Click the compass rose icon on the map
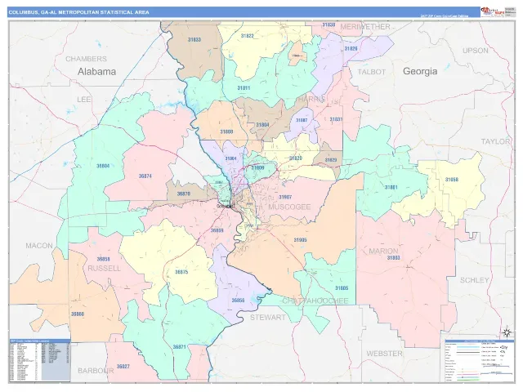 pos(507,332)
